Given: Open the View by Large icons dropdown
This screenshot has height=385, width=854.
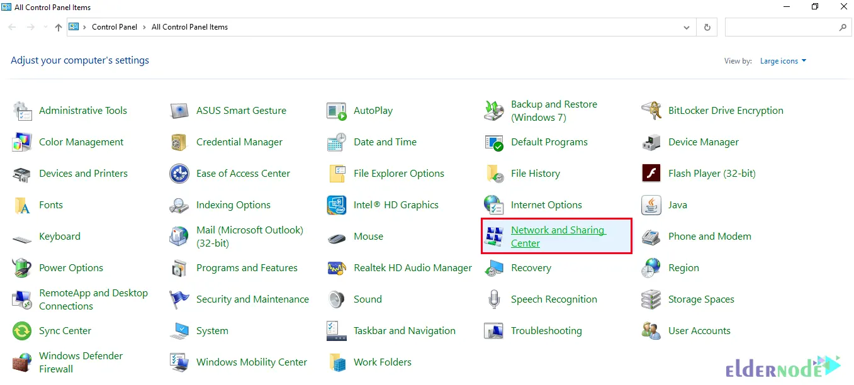Looking at the screenshot, I should [x=782, y=60].
